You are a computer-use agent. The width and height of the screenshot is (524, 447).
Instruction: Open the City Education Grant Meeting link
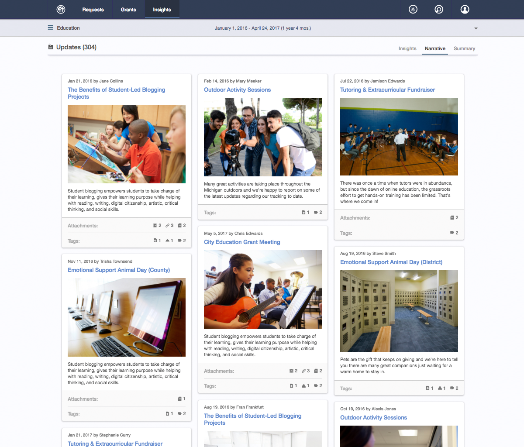coord(242,242)
